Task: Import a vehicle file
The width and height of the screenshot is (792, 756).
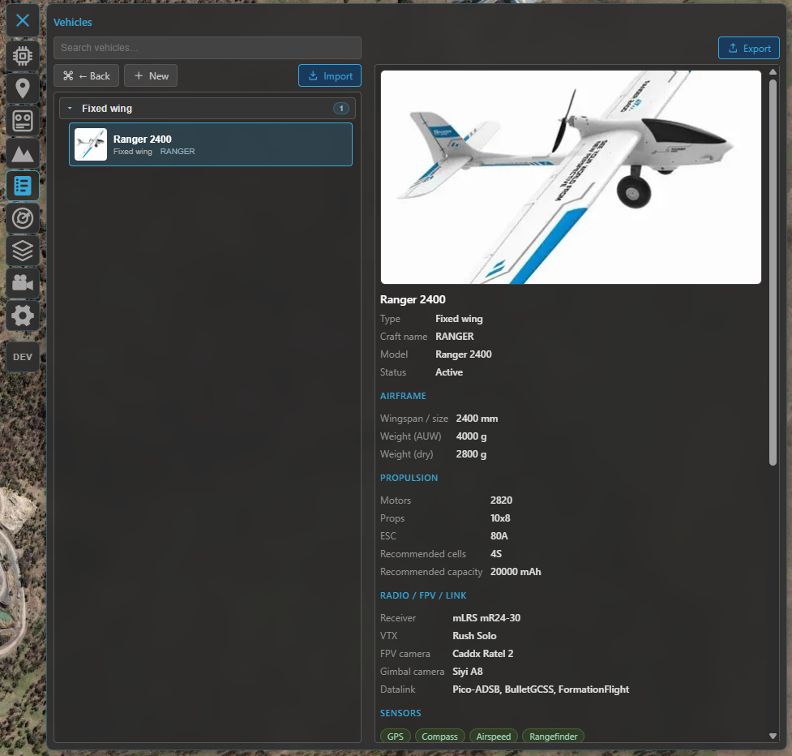Action: click(330, 75)
